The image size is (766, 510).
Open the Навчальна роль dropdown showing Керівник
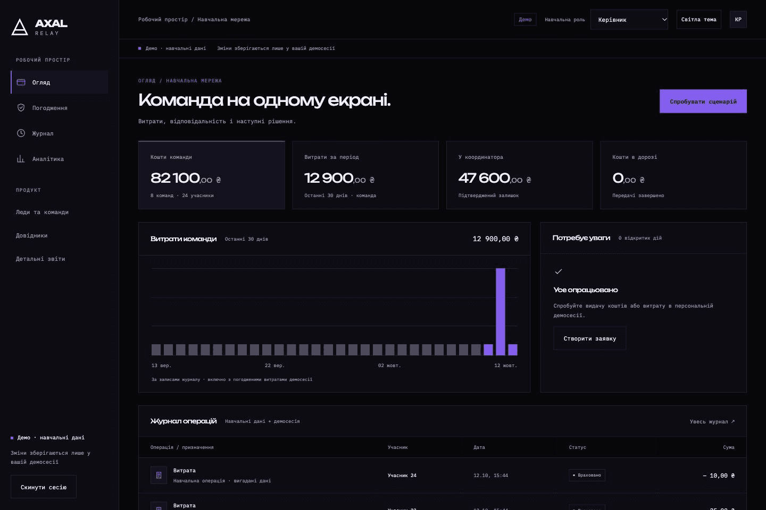[x=629, y=20]
